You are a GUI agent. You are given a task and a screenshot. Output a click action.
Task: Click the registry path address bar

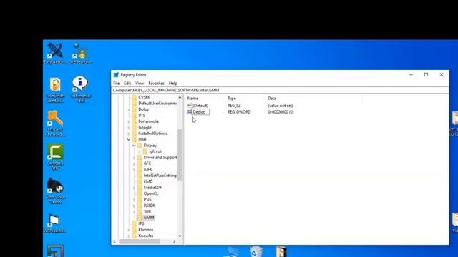[x=280, y=91]
